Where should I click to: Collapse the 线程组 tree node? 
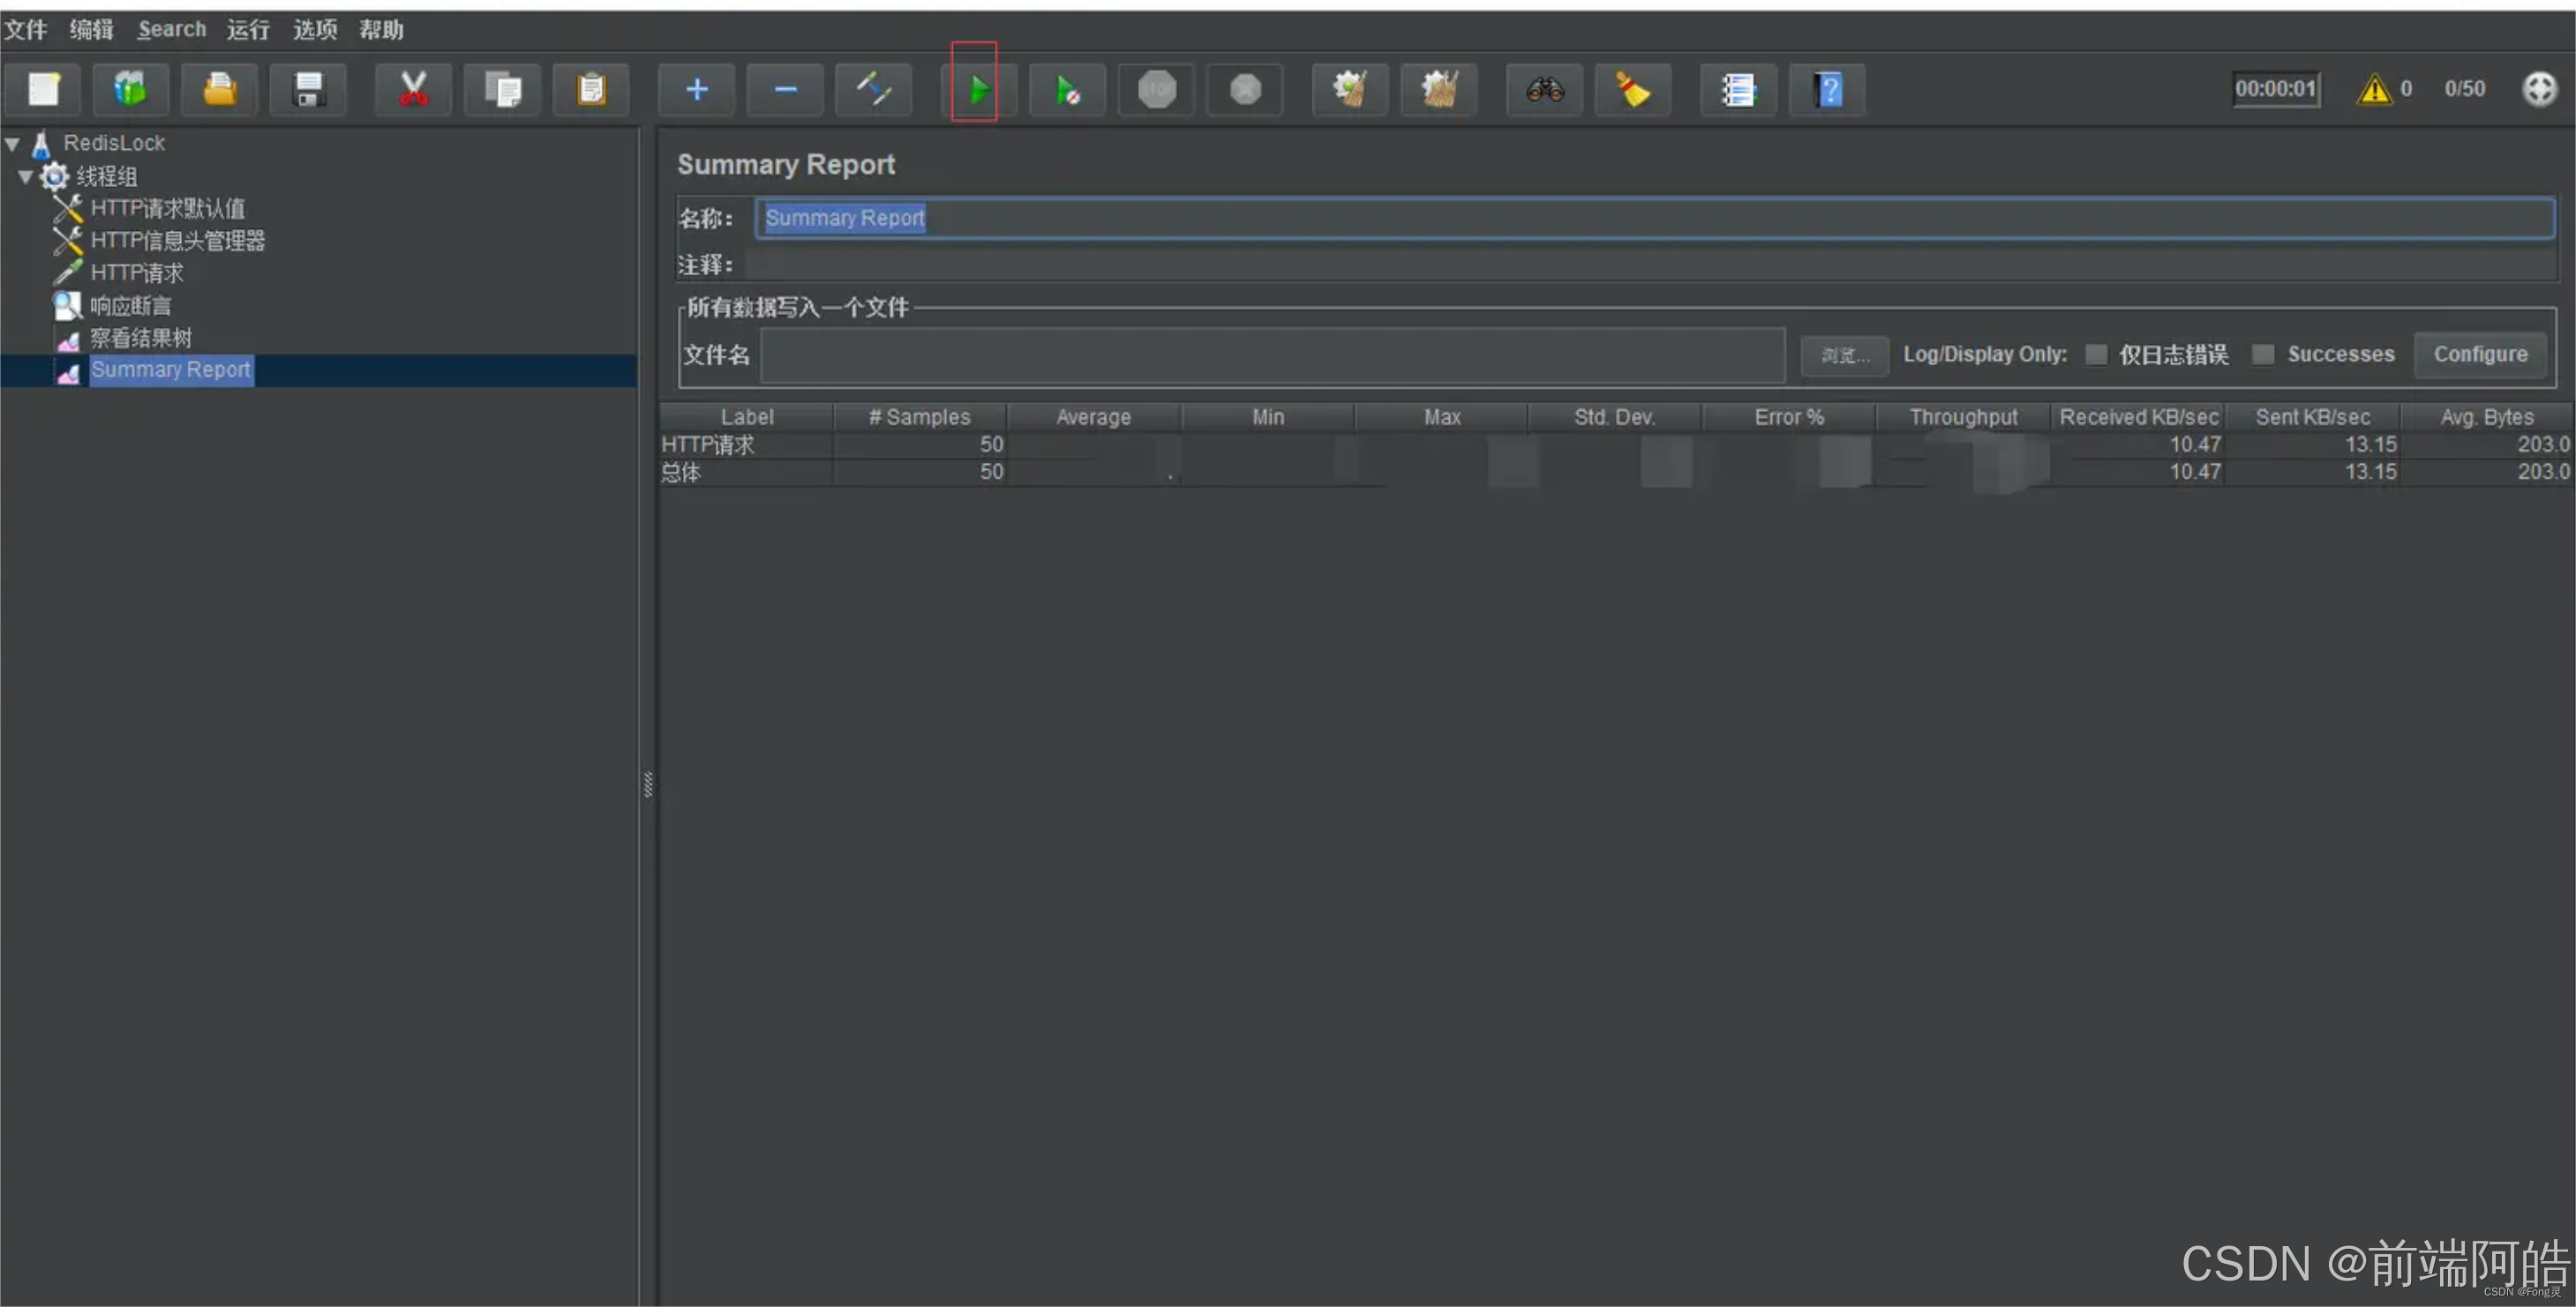coord(25,177)
